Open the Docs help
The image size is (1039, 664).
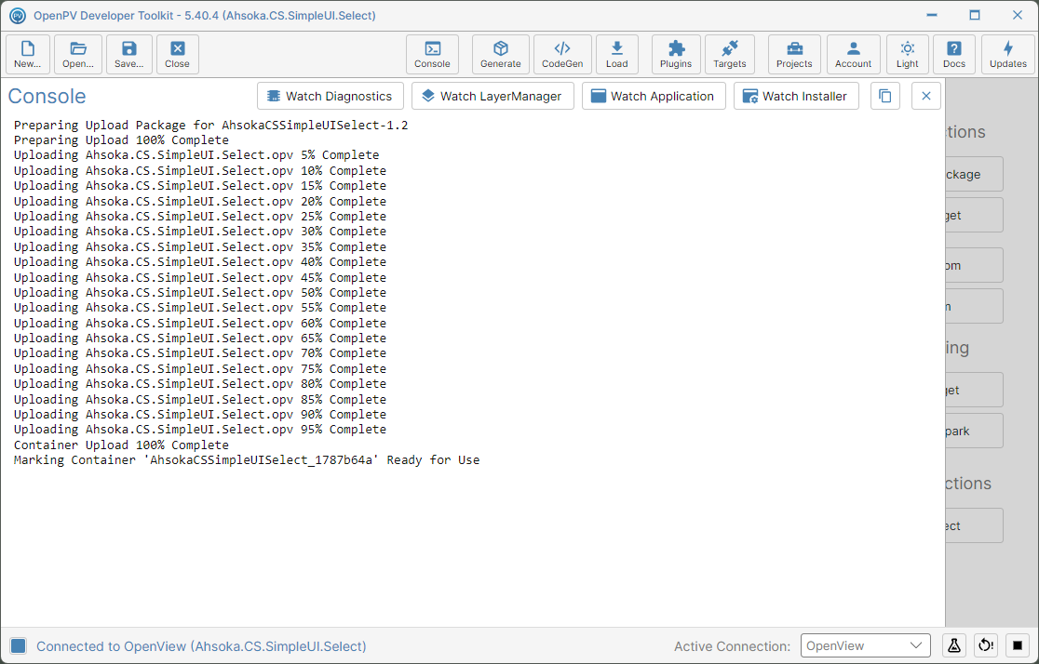954,54
